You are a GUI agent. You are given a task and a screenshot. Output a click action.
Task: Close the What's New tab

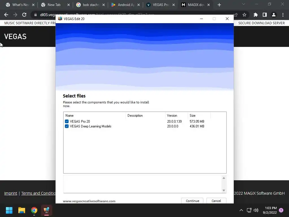tap(33, 5)
